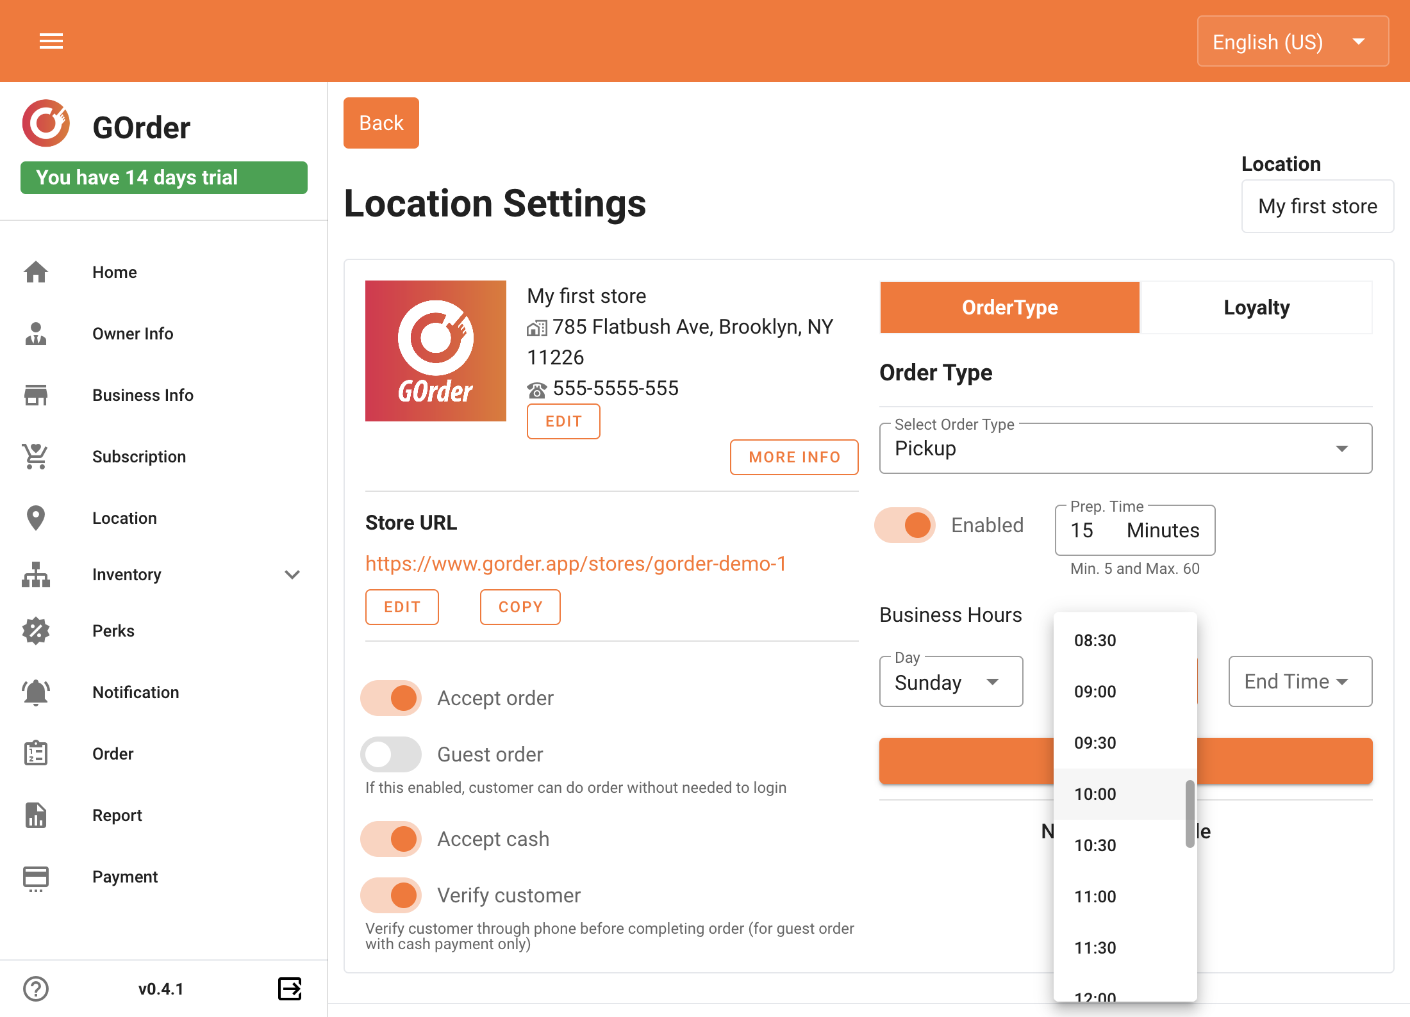The height and width of the screenshot is (1017, 1410).
Task: Click the Subscription cart icon
Action: (x=36, y=457)
